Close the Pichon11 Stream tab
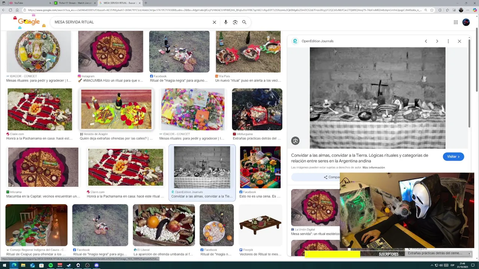 [x=95, y=3]
